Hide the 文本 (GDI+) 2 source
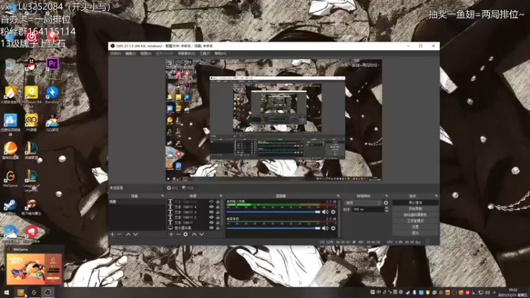Image resolution: width=530 pixels, height=298 pixels. [x=211, y=217]
